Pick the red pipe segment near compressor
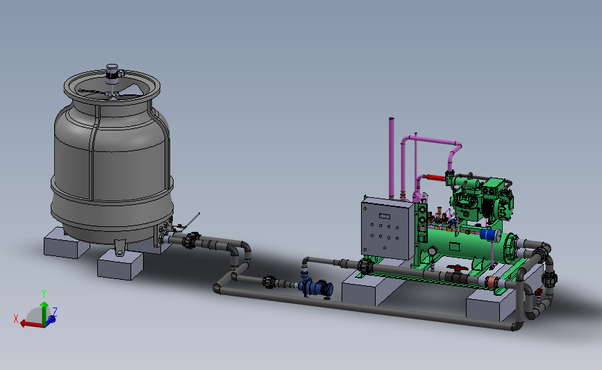Image resolution: width=602 pixels, height=370 pixels. (435, 178)
